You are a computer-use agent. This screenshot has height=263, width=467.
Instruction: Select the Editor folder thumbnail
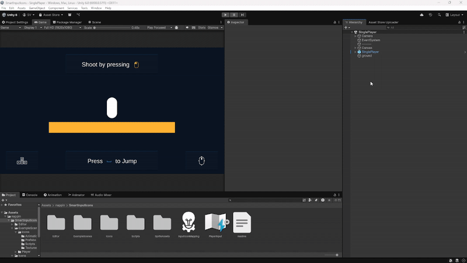(x=56, y=223)
